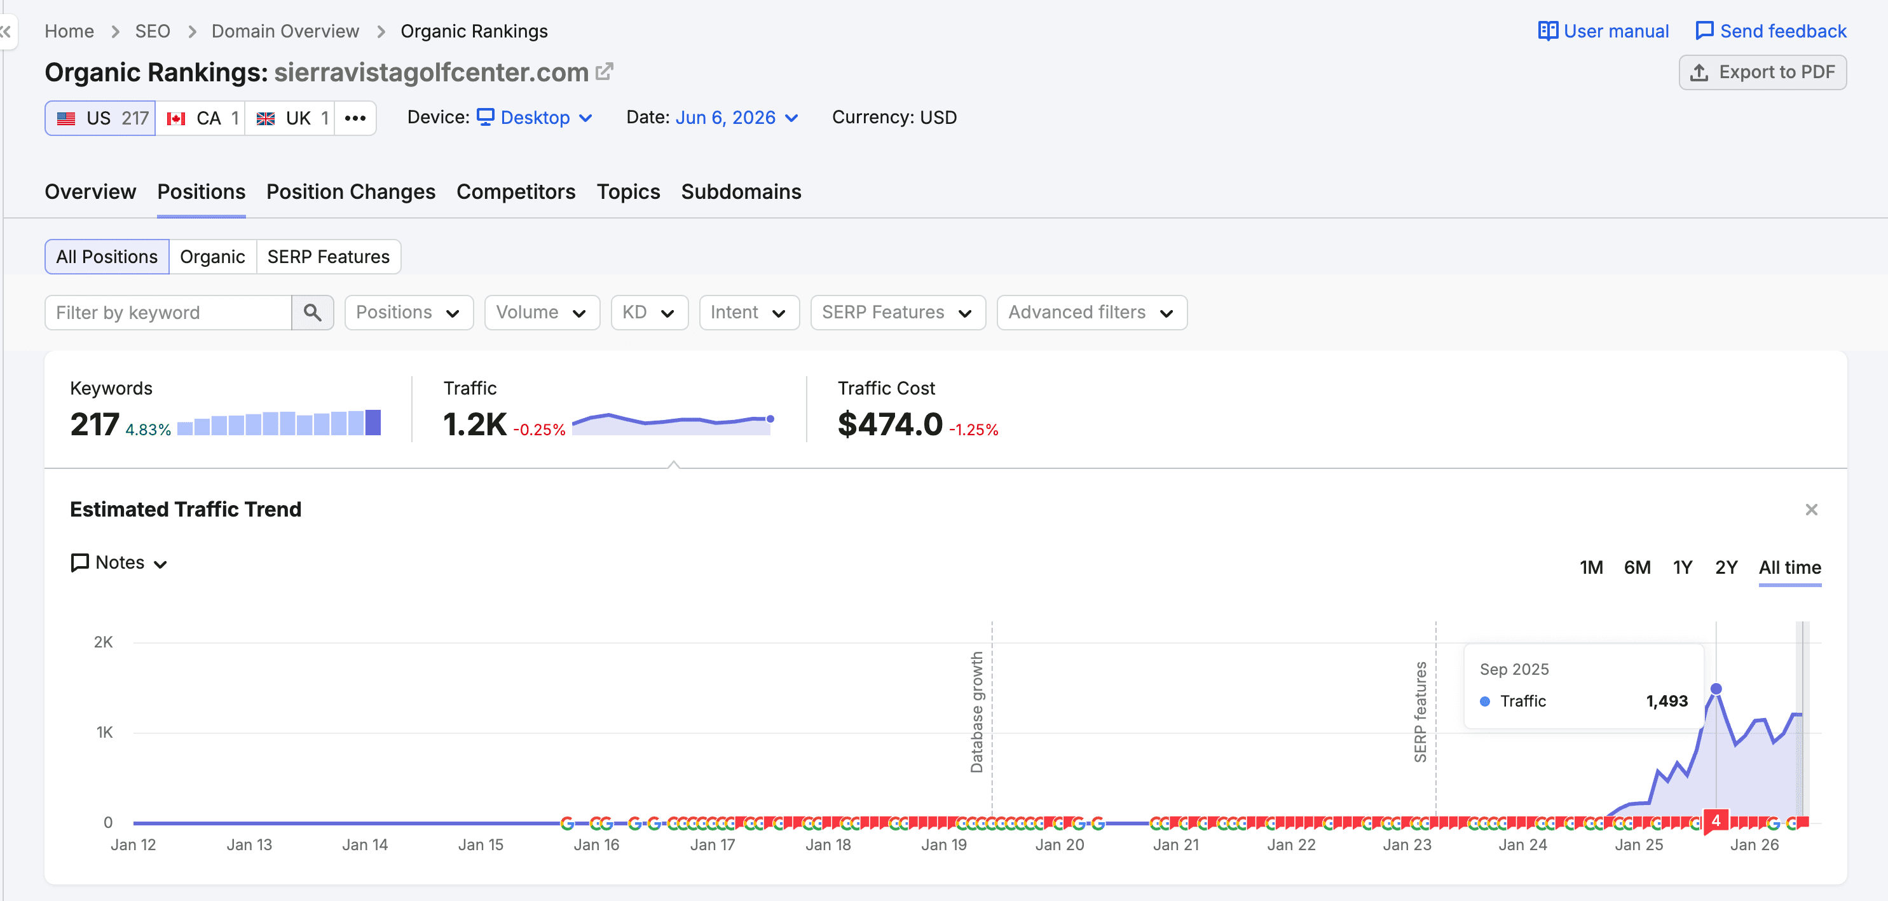
Task: Click the Notes speech bubble icon
Action: coord(79,562)
